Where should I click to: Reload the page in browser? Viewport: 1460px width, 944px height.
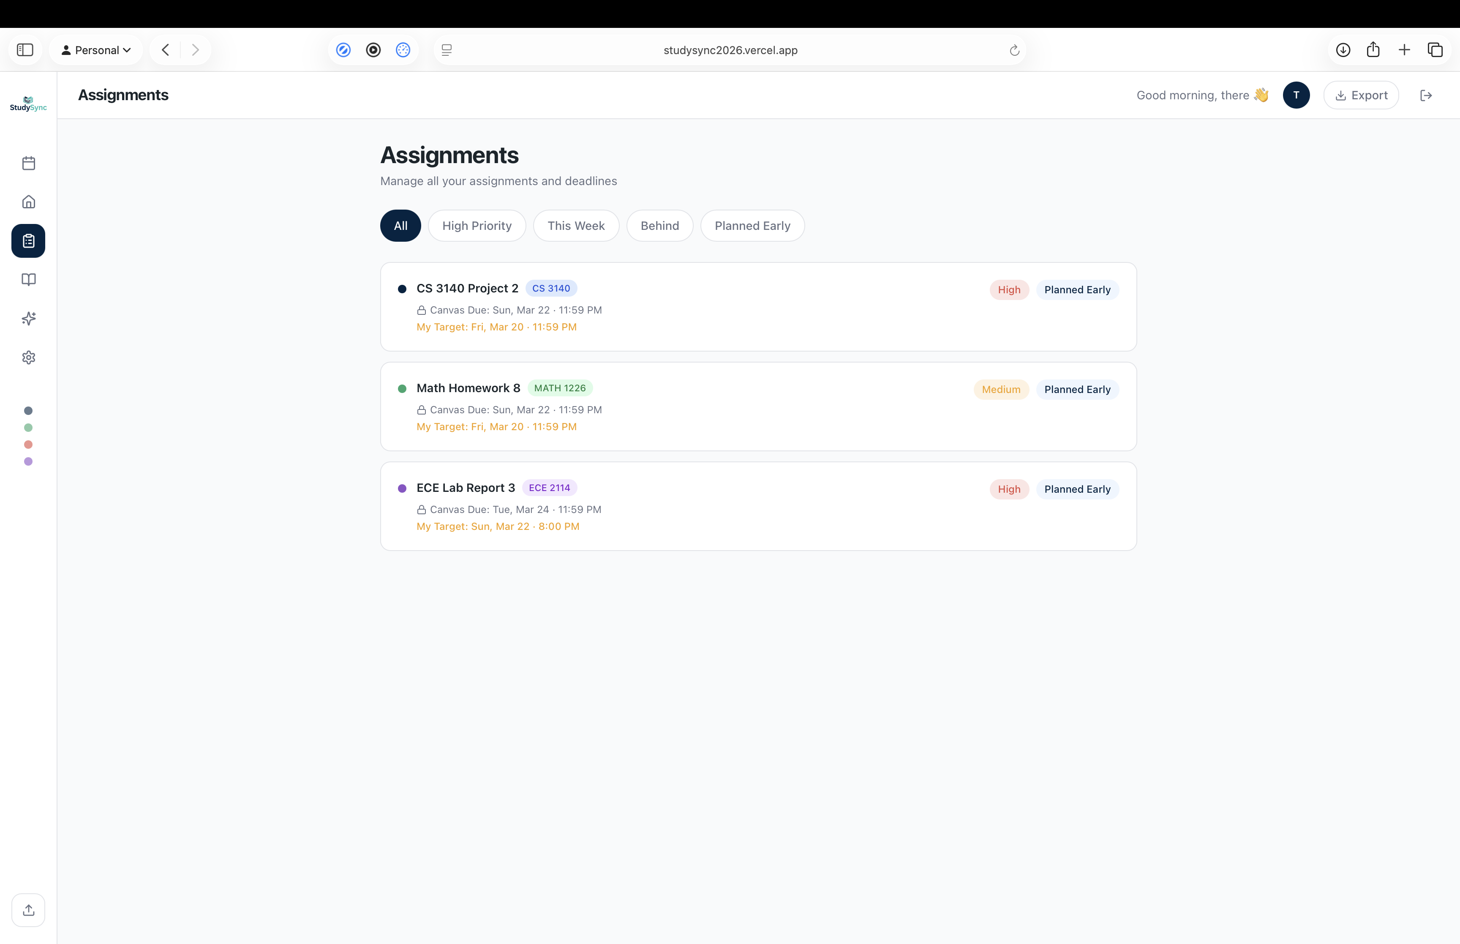coord(1014,50)
